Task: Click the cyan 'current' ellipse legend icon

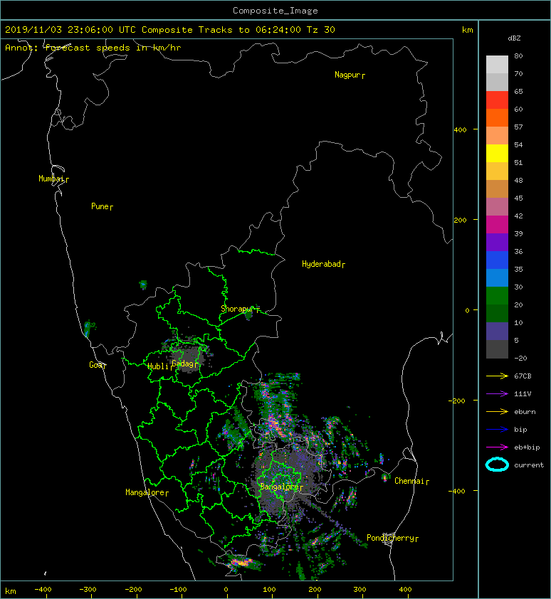Action: 497,465
